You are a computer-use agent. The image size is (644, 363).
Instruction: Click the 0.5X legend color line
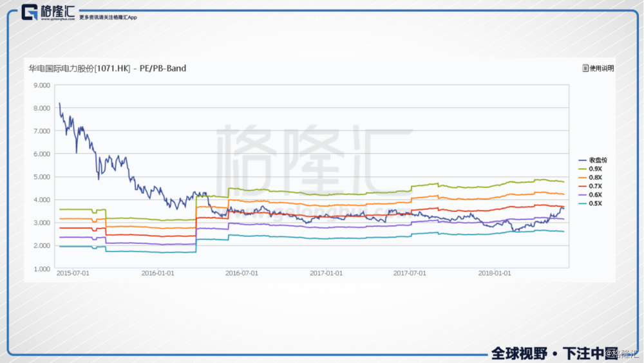pos(583,203)
